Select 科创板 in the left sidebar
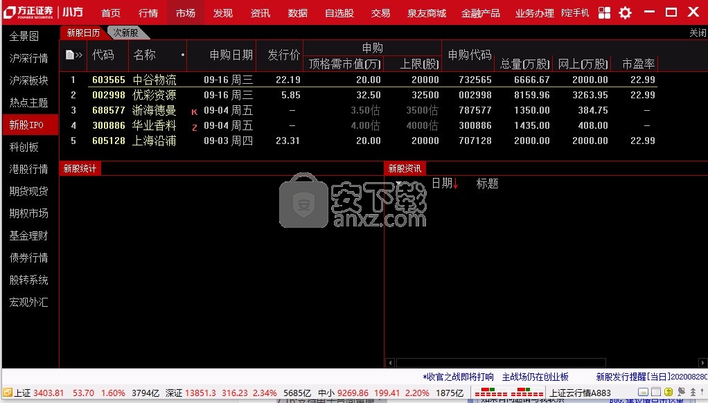This screenshot has width=708, height=403. pyautogui.click(x=24, y=147)
